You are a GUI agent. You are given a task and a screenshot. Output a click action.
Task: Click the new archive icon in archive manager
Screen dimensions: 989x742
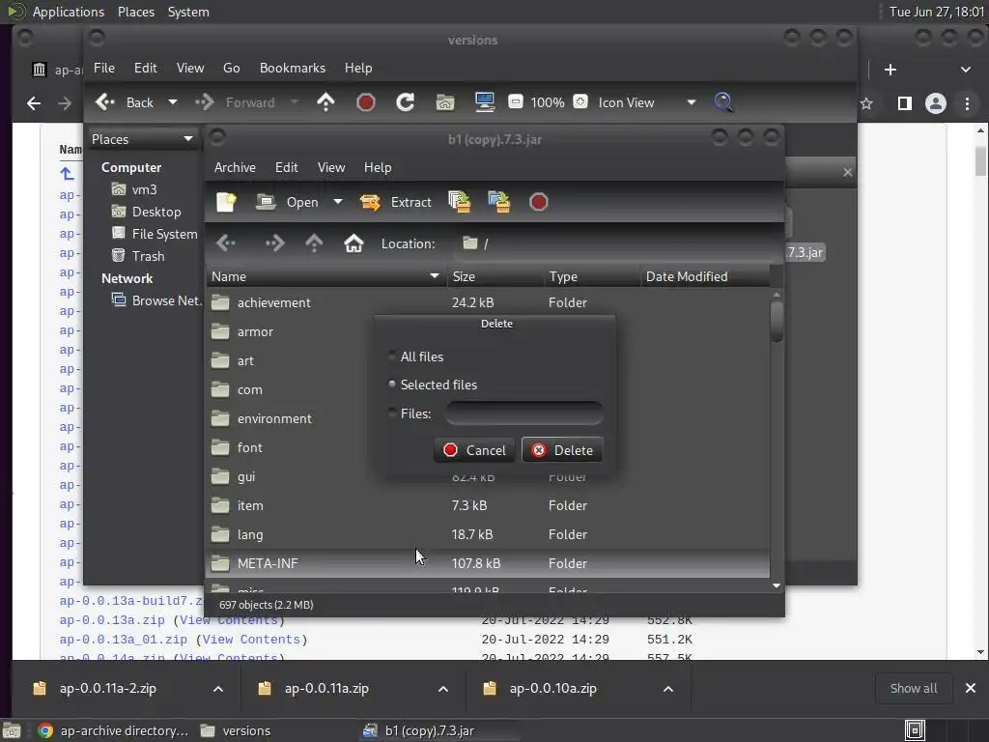(x=226, y=202)
